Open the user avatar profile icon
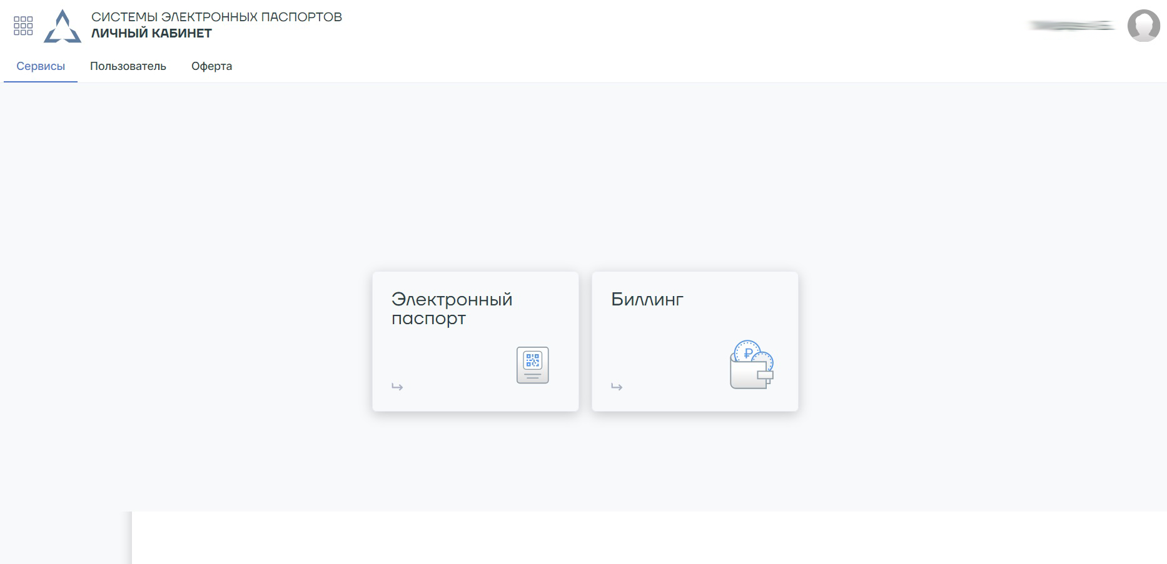This screenshot has width=1167, height=564. pos(1143,26)
